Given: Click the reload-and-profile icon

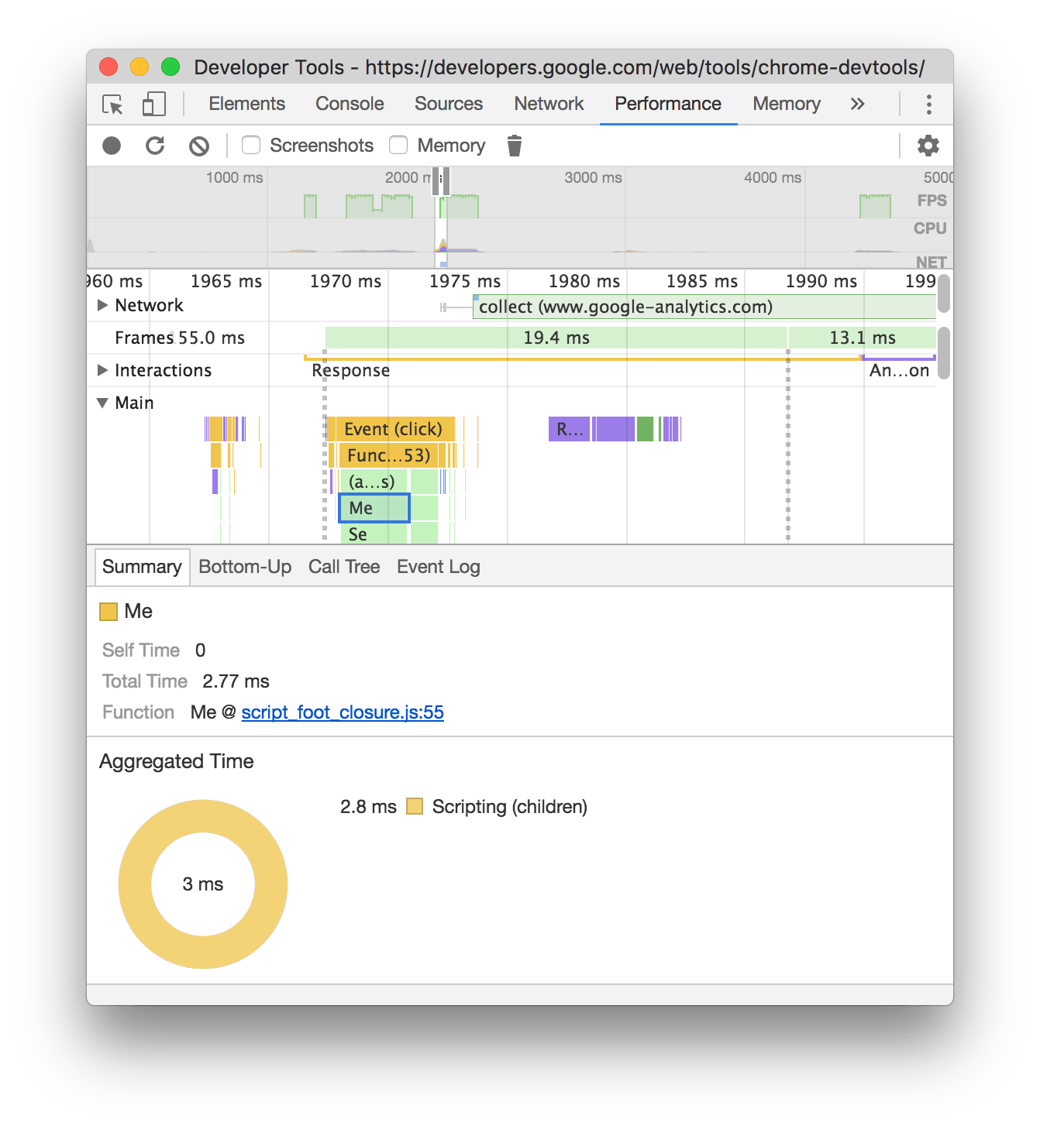Looking at the screenshot, I should pyautogui.click(x=156, y=145).
